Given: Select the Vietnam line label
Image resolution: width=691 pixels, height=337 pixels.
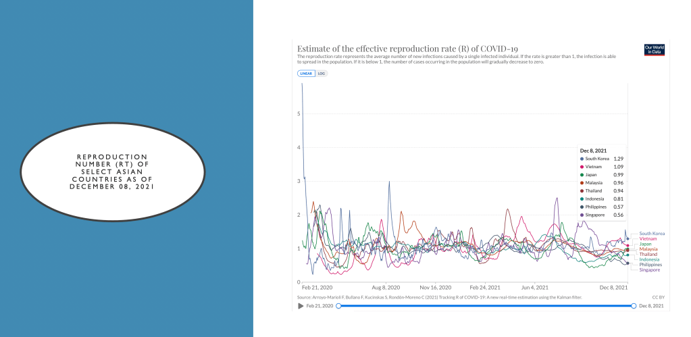Looking at the screenshot, I should 648,239.
